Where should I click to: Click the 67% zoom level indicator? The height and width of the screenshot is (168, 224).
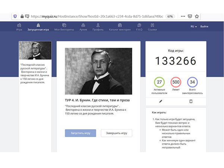pyautogui.click(x=170, y=16)
